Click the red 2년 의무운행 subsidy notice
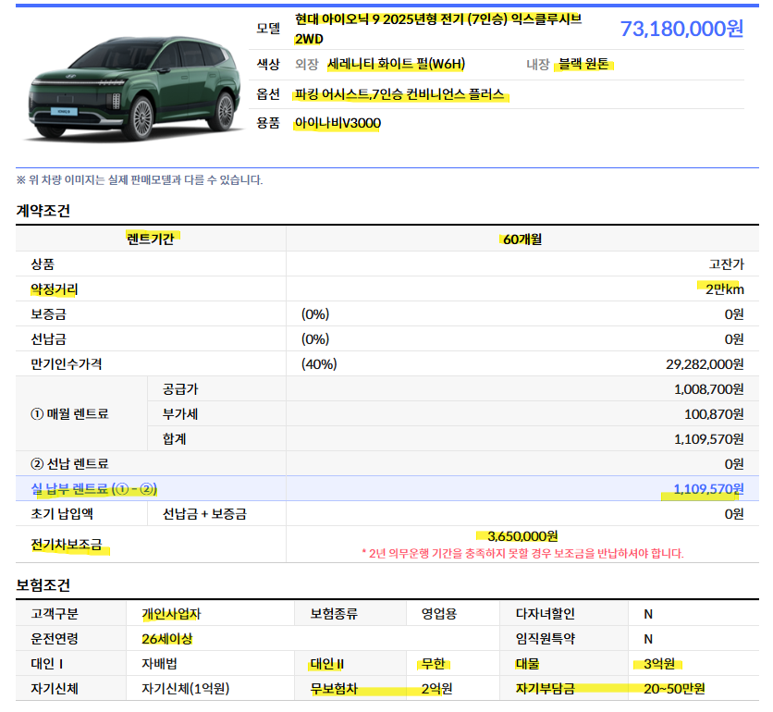 pyautogui.click(x=522, y=554)
